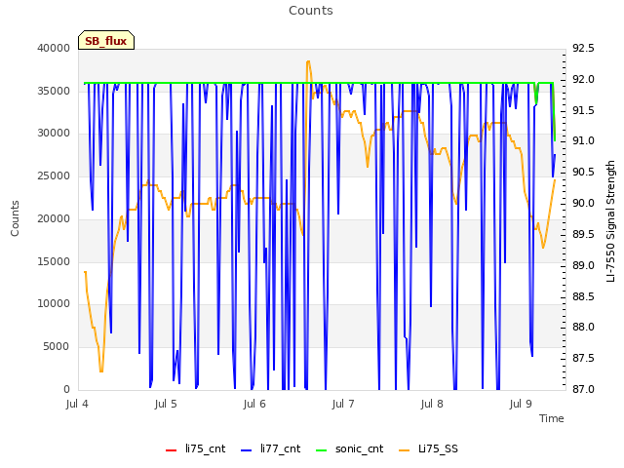Viewport: 624px width, 468px height.
Task: Click the 91.0 right axis tick label
Action: [x=583, y=141]
